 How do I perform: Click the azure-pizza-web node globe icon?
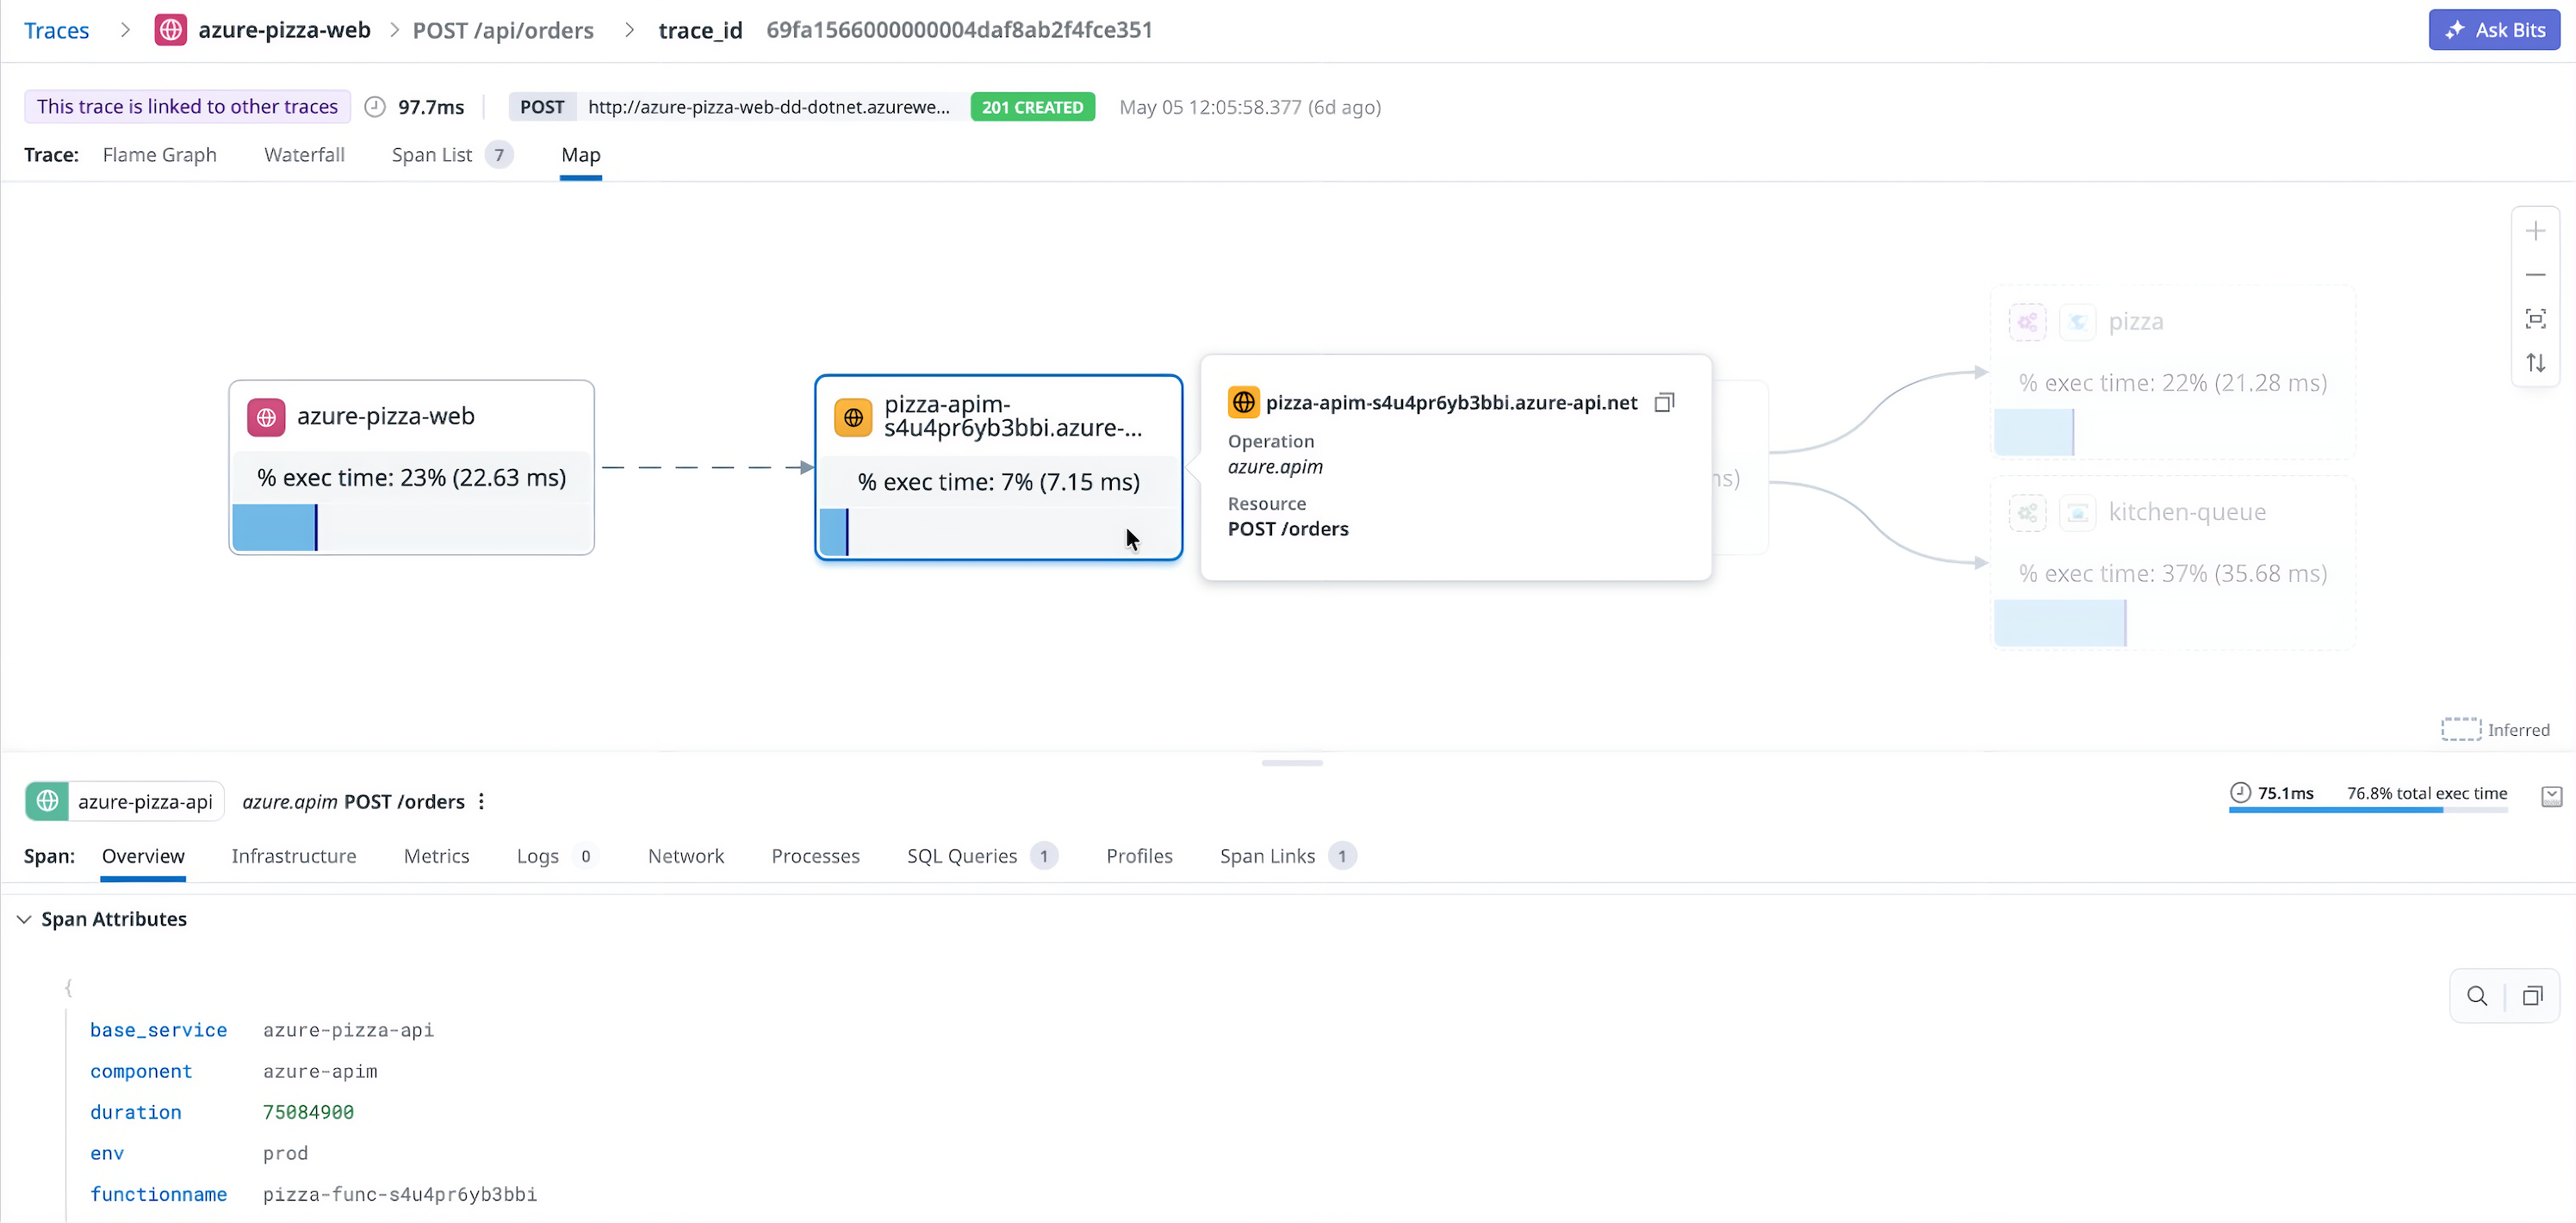[x=266, y=417]
